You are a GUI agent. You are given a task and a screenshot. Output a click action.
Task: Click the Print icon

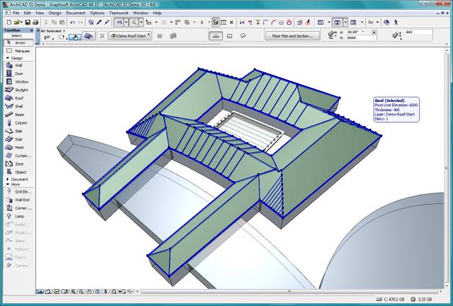point(35,22)
